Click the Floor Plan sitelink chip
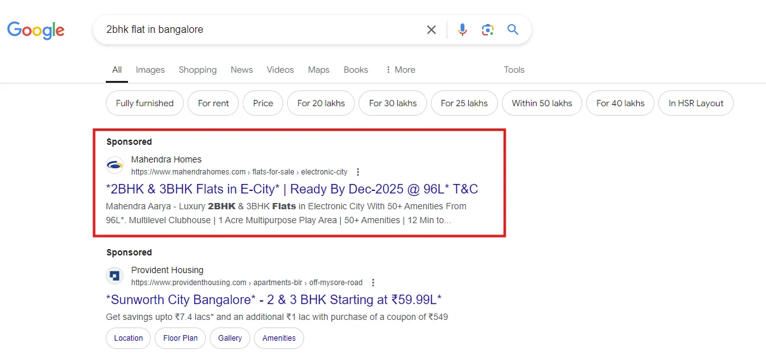The image size is (766, 361). pyautogui.click(x=181, y=338)
